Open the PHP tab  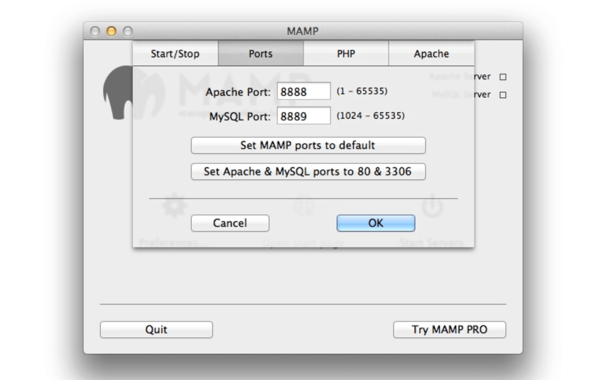point(346,54)
